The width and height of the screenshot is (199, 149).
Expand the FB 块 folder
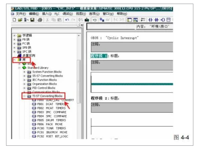15,39
